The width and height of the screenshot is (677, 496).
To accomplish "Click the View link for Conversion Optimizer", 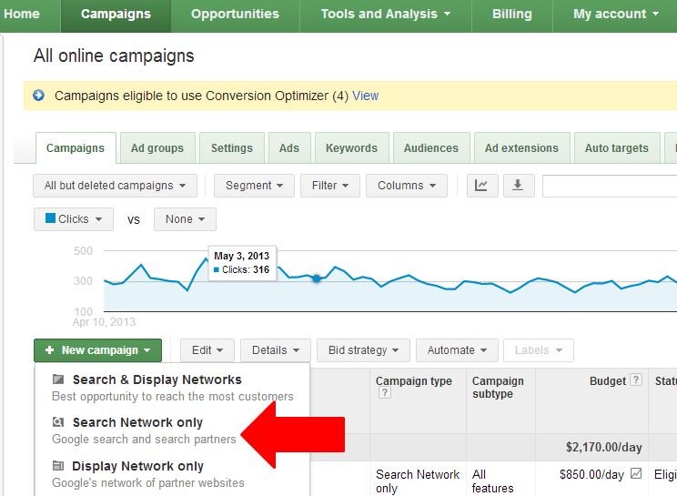I will [365, 96].
